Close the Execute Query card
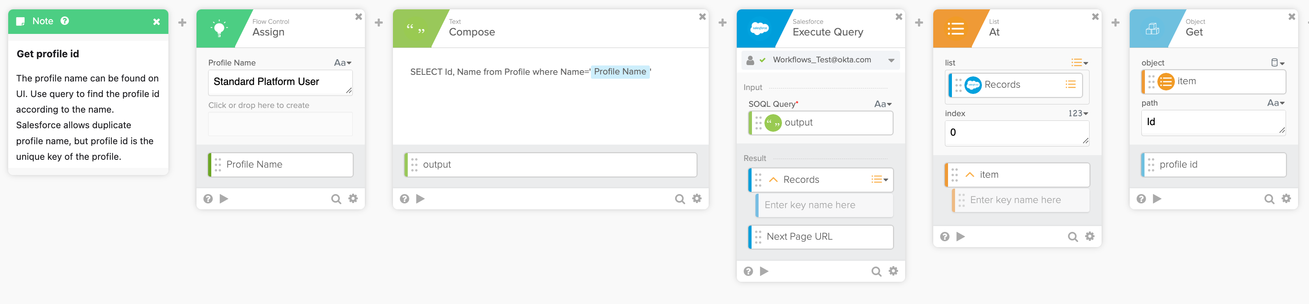The height and width of the screenshot is (304, 1309). 899,17
